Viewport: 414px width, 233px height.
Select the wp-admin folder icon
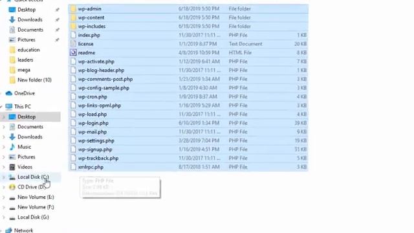tap(73, 8)
